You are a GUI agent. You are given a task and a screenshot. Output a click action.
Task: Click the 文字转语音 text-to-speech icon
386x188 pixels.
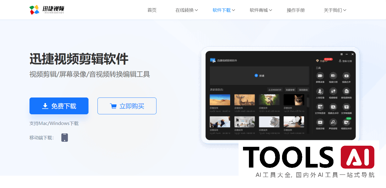pyautogui.click(x=320, y=107)
